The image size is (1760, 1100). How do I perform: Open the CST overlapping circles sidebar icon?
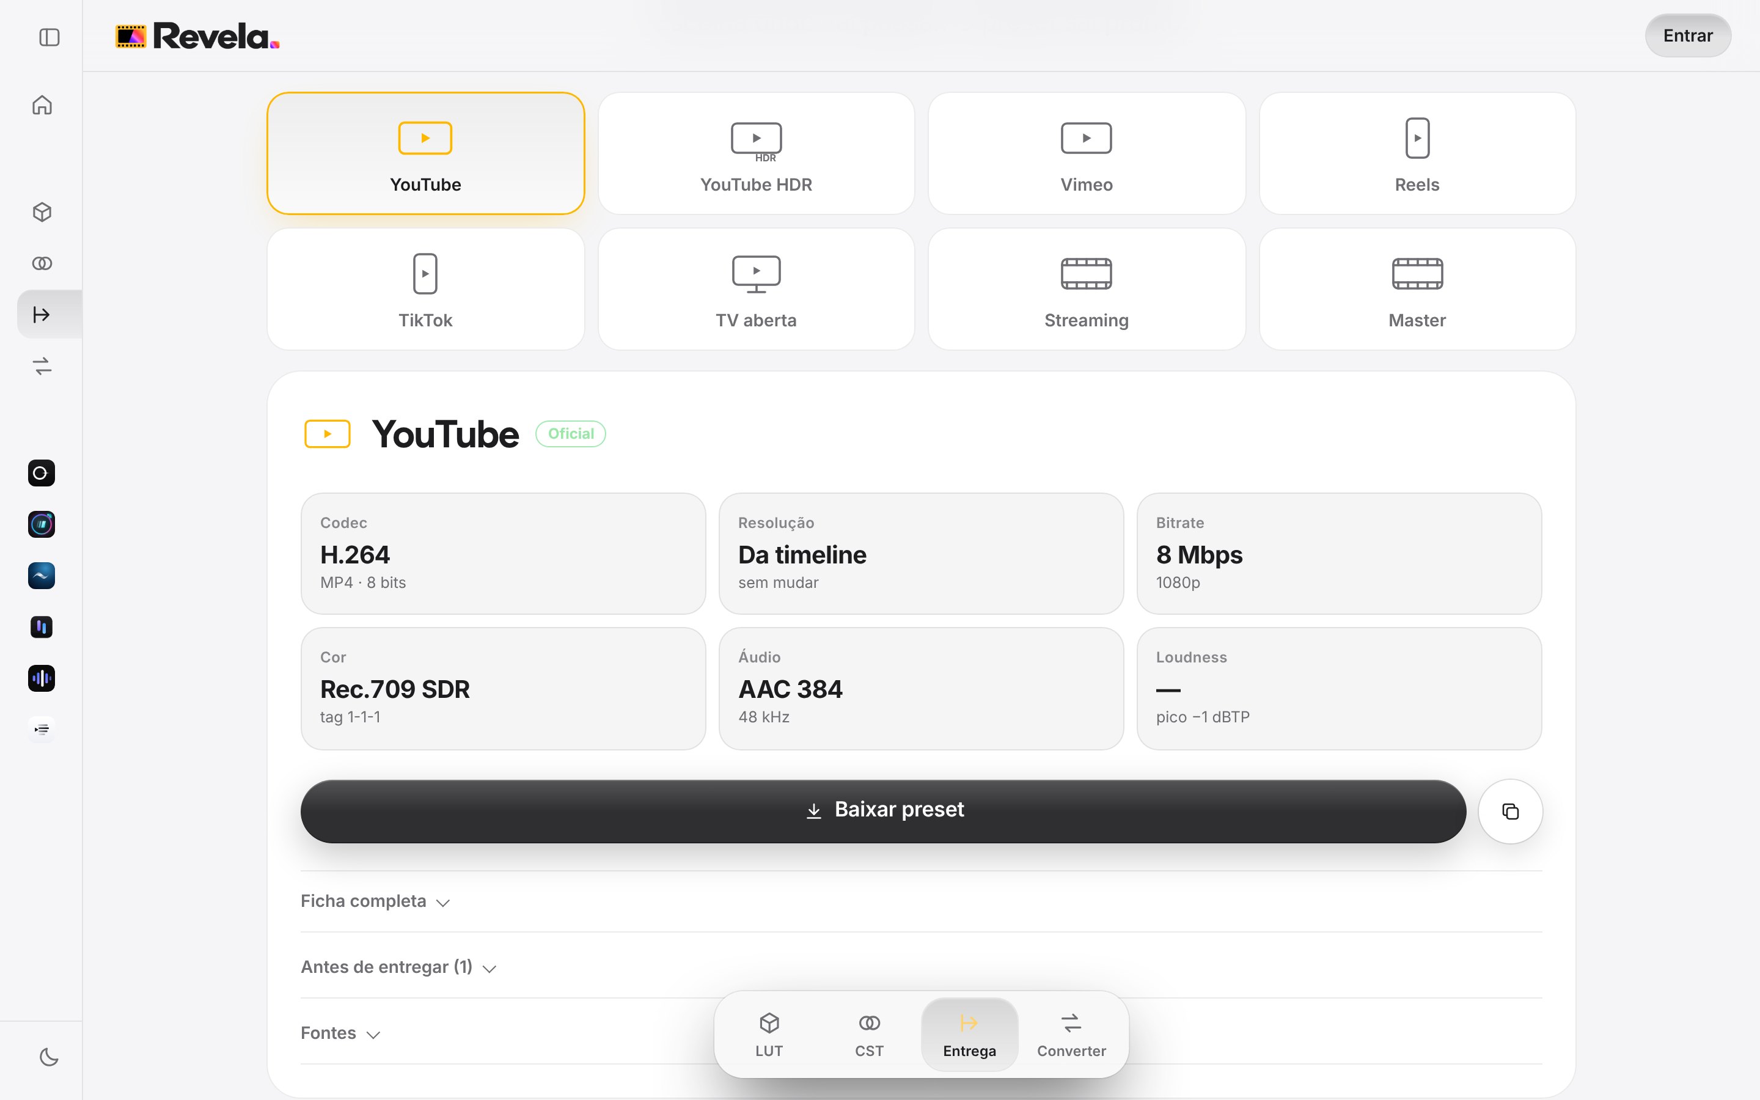(42, 263)
